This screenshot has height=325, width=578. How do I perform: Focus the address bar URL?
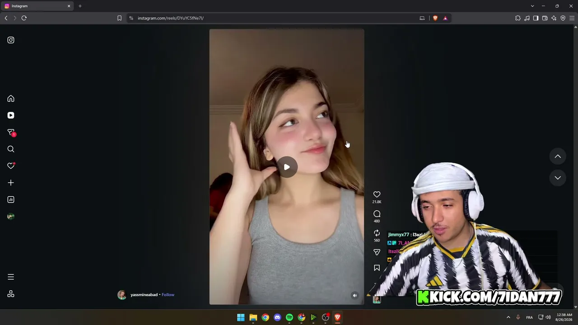171,18
